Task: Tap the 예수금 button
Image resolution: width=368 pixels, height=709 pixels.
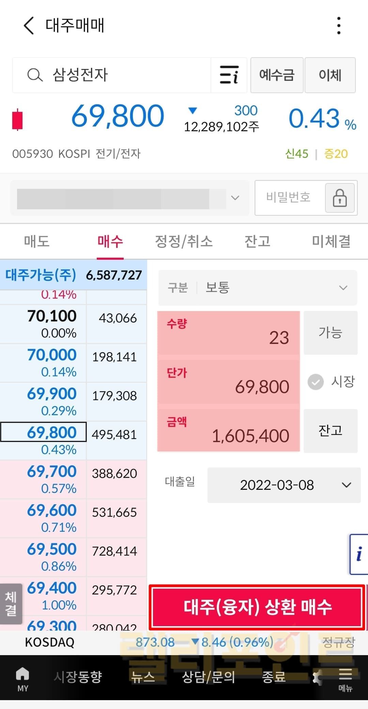Action: point(277,75)
